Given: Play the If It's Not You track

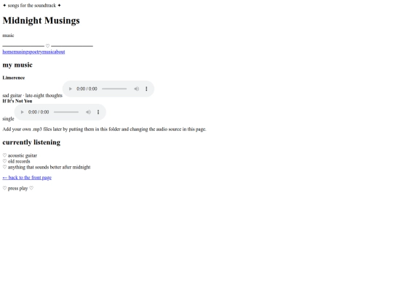Looking at the screenshot, I should [22, 112].
